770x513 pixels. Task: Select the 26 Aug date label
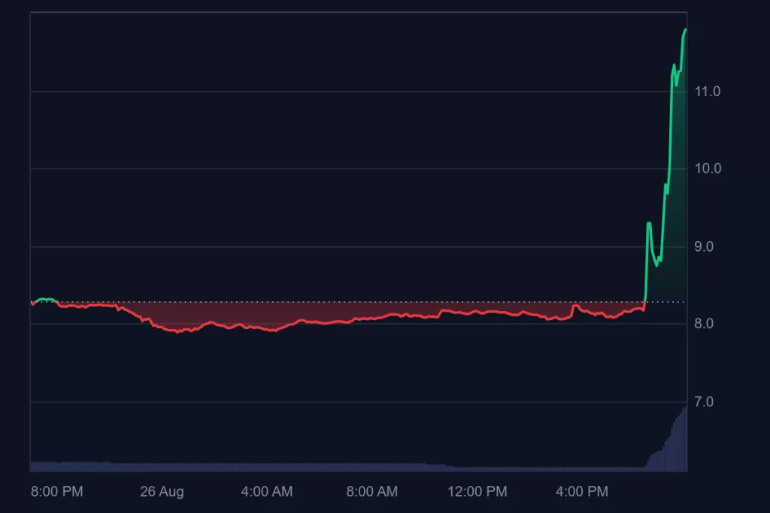click(x=162, y=492)
